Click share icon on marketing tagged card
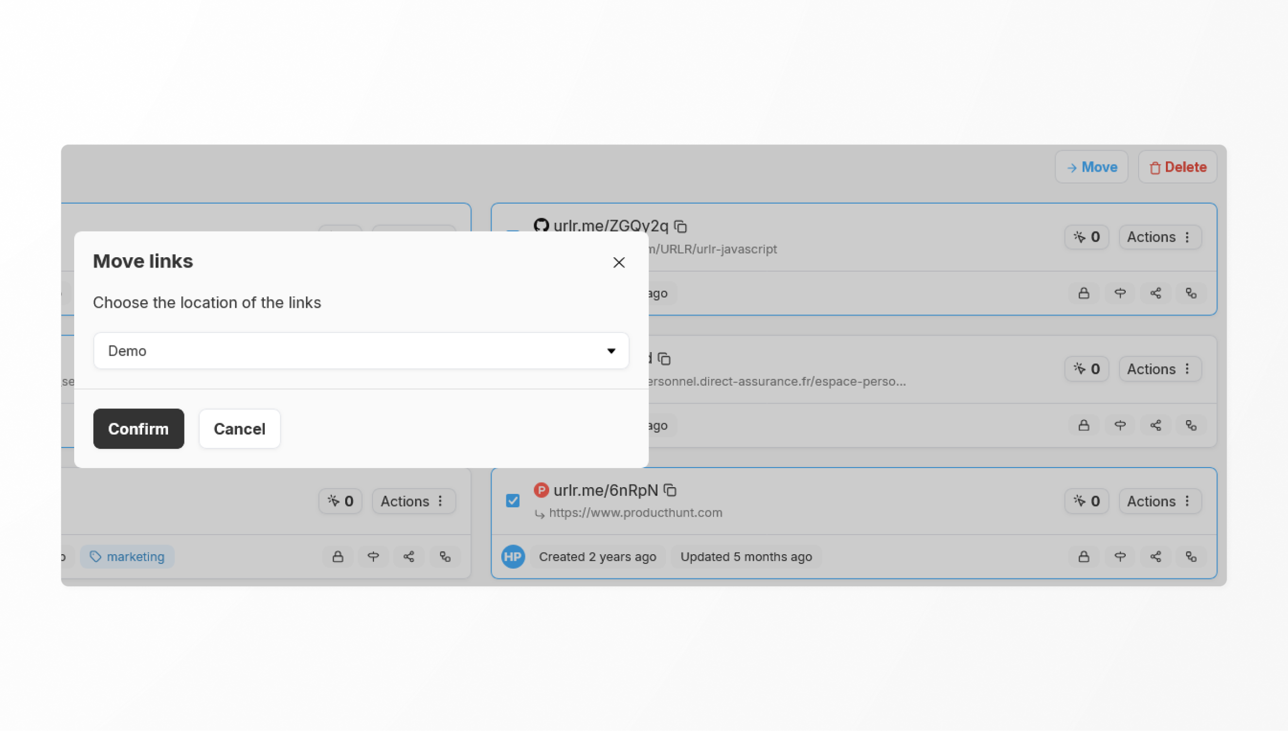The image size is (1288, 731). 409,557
